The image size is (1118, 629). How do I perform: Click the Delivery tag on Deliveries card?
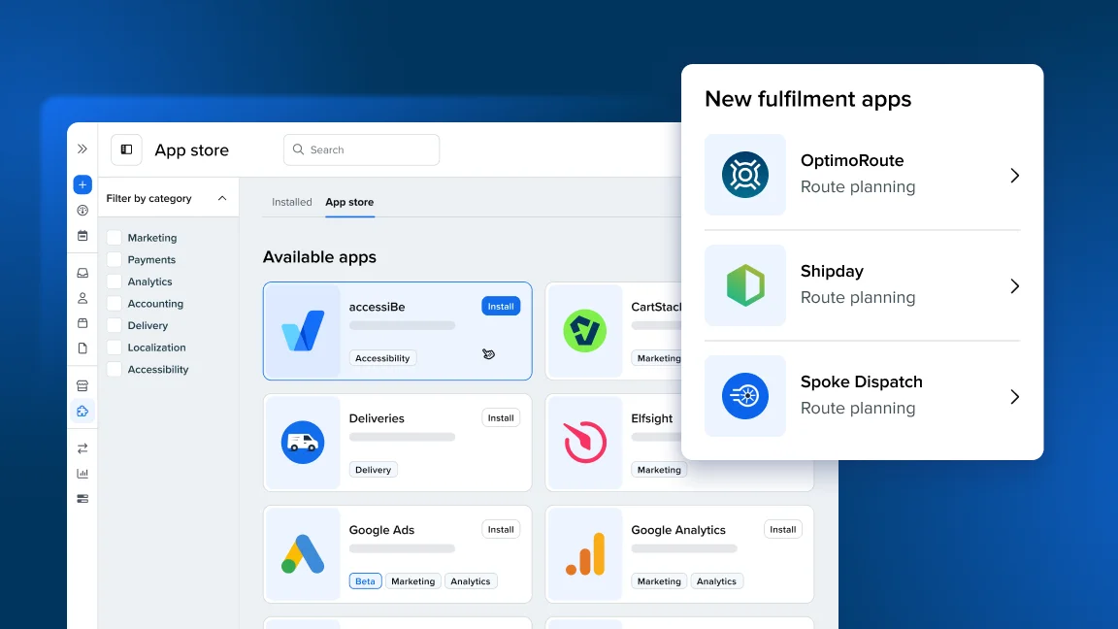click(373, 469)
